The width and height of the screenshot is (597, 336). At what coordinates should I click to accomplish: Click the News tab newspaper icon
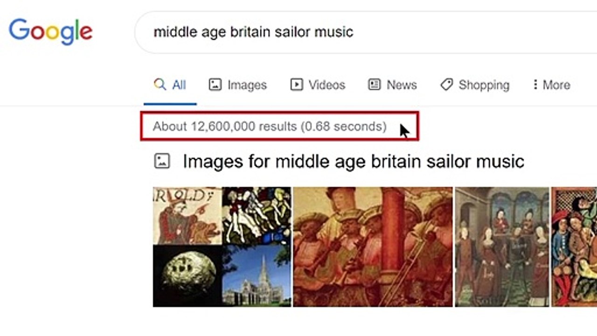(x=374, y=84)
